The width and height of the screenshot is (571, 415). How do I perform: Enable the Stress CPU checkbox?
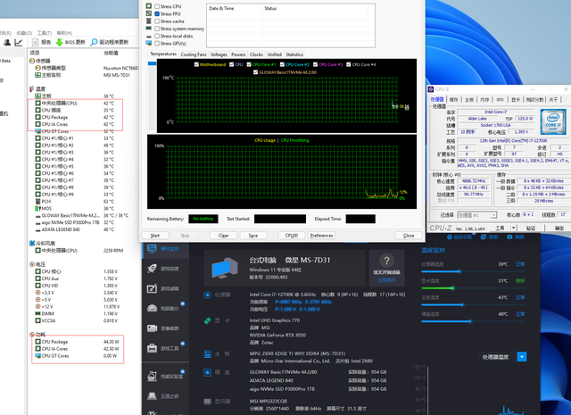click(x=157, y=6)
